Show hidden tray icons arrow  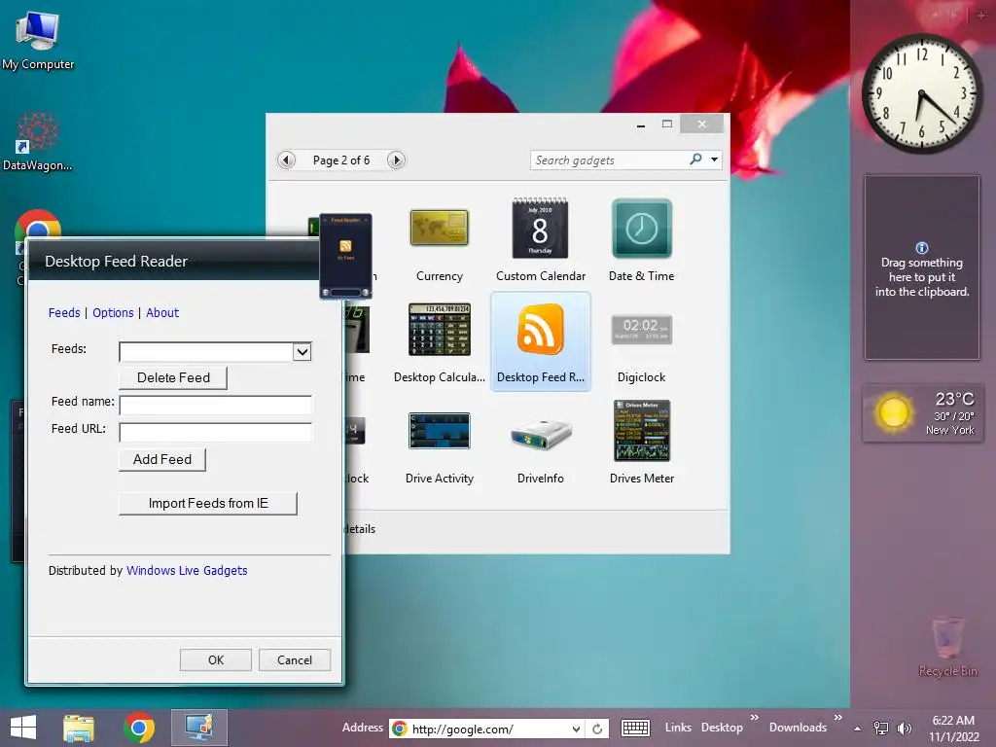[858, 729]
